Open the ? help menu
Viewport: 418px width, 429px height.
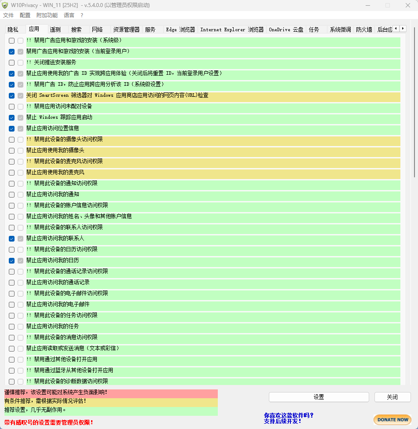point(82,15)
